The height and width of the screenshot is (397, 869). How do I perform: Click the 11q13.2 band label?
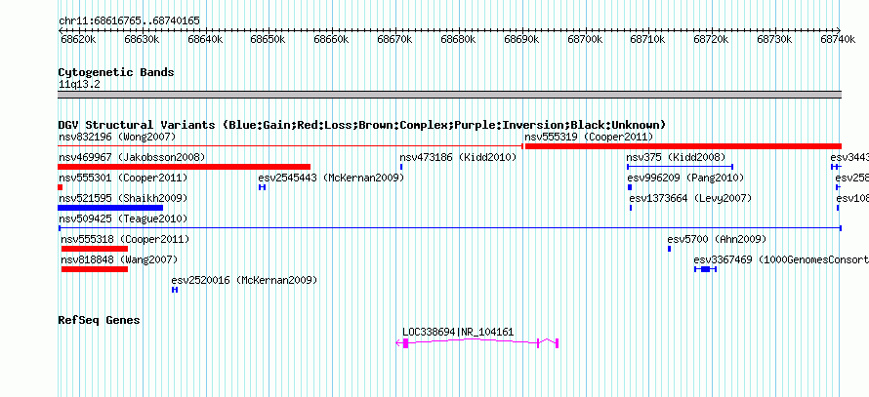tap(79, 85)
